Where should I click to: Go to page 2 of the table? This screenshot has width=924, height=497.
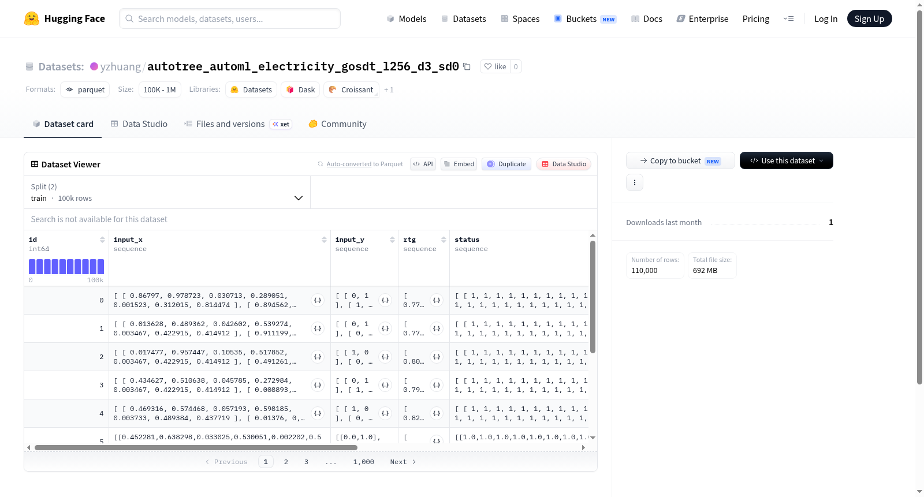click(286, 462)
